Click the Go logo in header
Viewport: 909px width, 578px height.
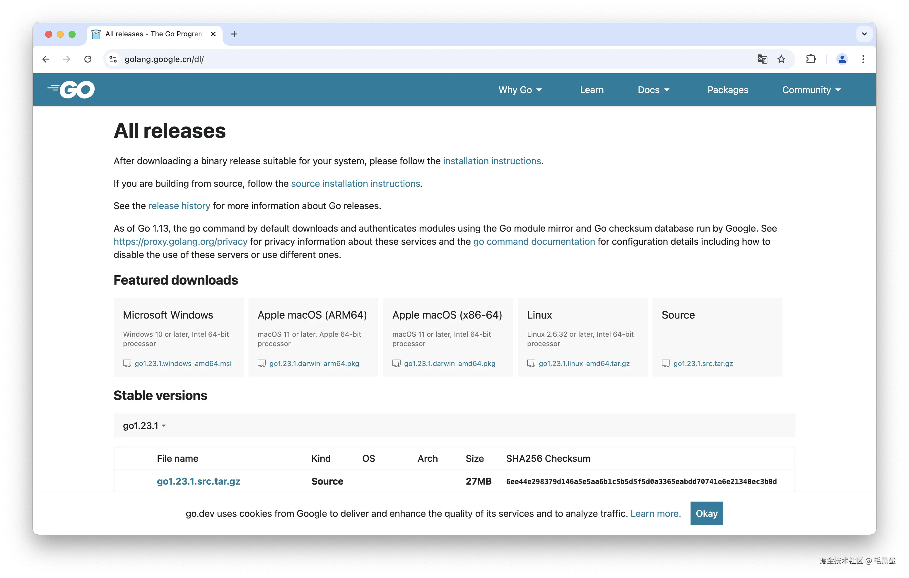point(71,90)
